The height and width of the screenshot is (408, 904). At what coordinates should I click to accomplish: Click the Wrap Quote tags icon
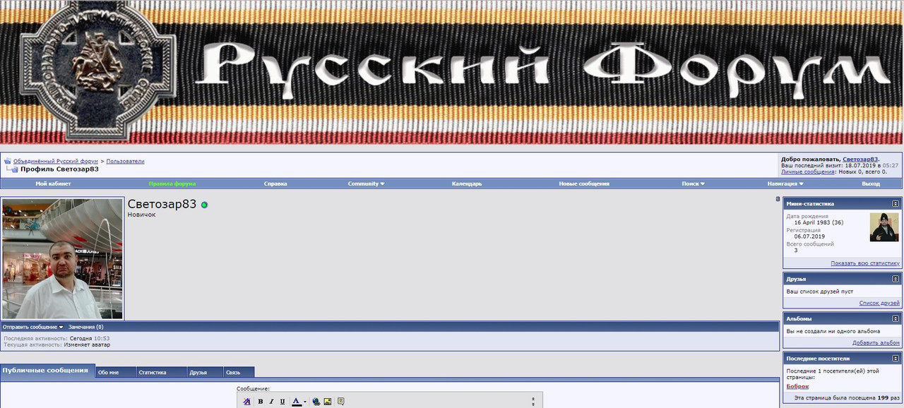[340, 402]
